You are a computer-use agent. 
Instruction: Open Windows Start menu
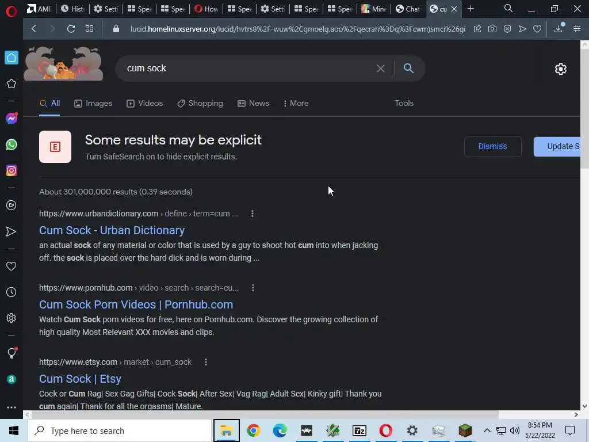(14, 430)
